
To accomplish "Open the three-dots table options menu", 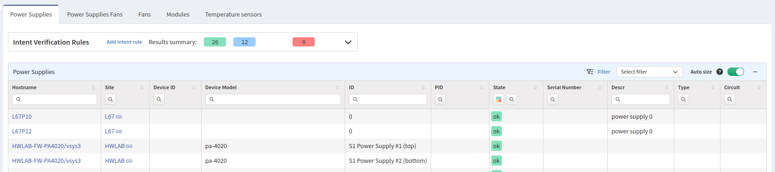I will tap(755, 72).
